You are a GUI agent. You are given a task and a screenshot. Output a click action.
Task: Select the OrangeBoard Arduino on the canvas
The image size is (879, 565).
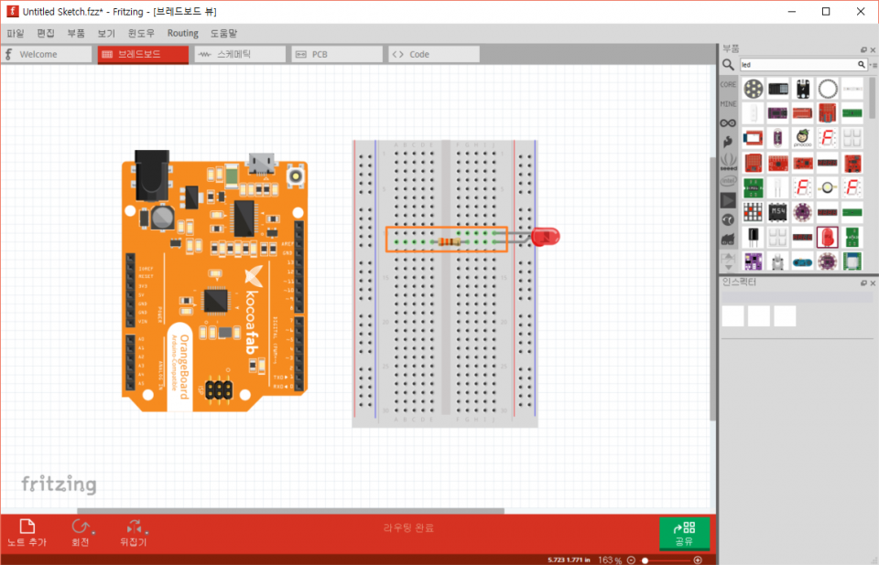tap(214, 281)
